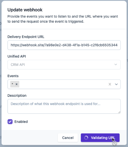Click the Events field label
Screen dimensions: 128x147
(x=13, y=76)
